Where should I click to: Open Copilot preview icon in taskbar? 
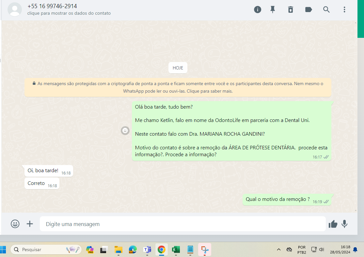pyautogui.click(x=90, y=249)
